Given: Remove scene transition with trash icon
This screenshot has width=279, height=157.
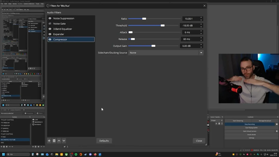Looking at the screenshot, I should [x=219, y=123].
